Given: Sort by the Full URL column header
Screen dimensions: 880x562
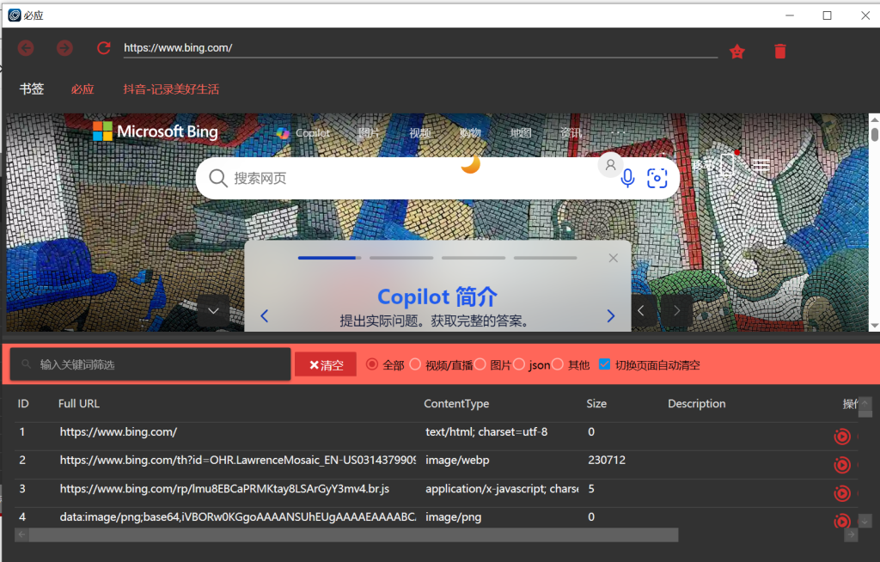Looking at the screenshot, I should tap(78, 404).
